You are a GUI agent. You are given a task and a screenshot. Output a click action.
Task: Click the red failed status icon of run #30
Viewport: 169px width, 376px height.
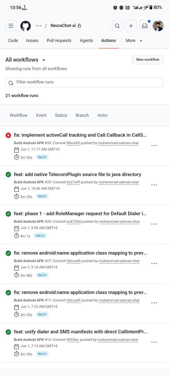(x=8, y=135)
